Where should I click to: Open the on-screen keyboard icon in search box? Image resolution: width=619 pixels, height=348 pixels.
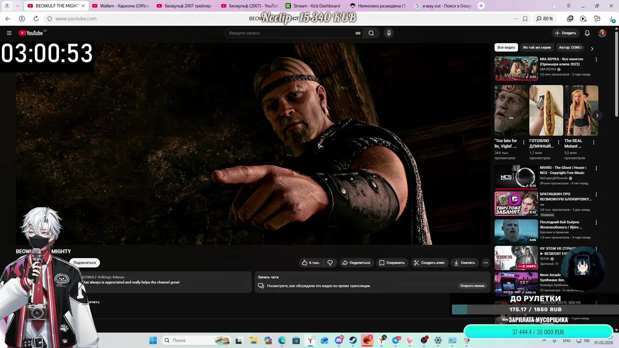pos(358,33)
